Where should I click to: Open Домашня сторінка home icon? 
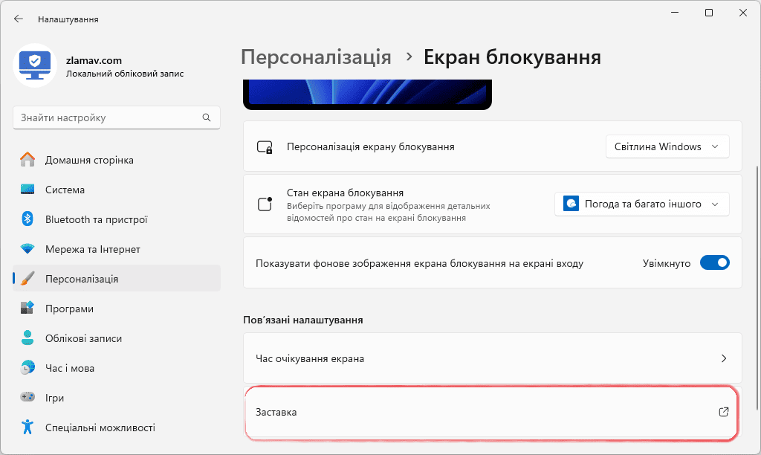pyautogui.click(x=27, y=160)
